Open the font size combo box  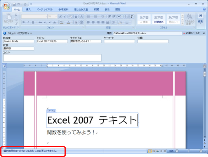[x=52, y=16]
